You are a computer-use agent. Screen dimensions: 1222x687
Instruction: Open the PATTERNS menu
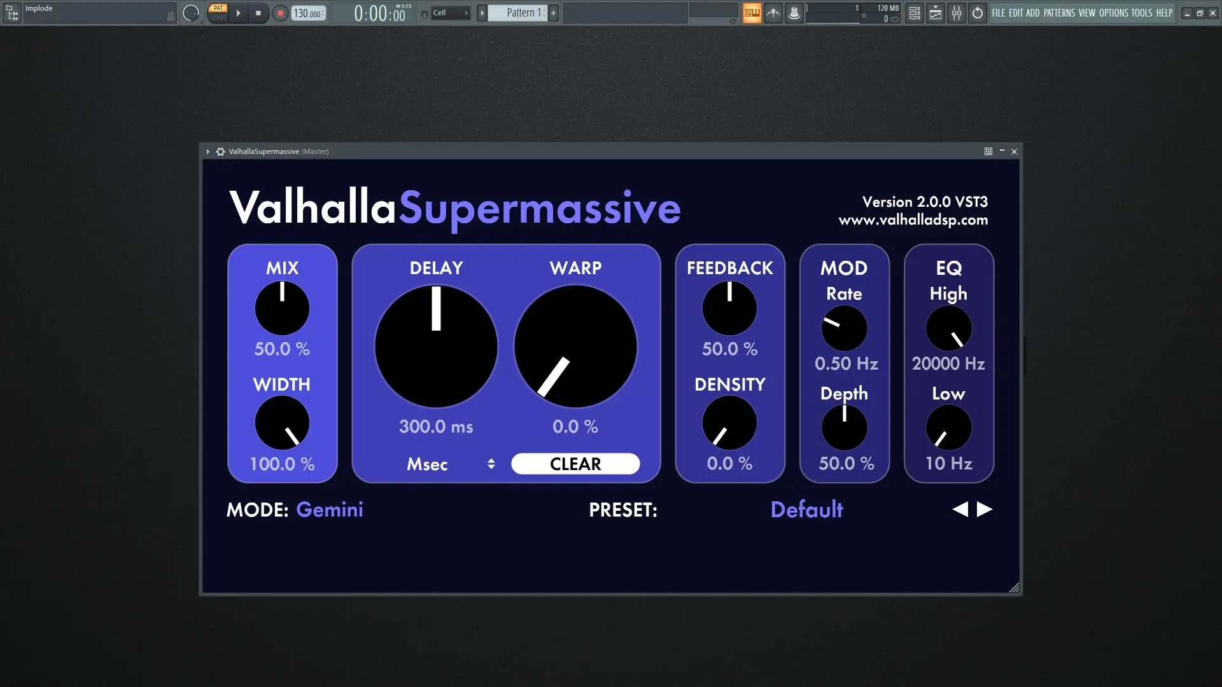pyautogui.click(x=1059, y=13)
